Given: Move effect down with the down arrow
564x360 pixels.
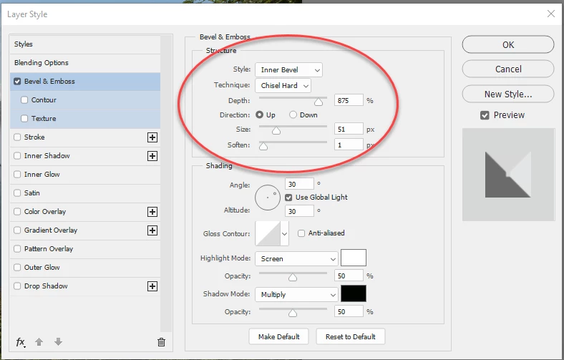Looking at the screenshot, I should (58, 341).
